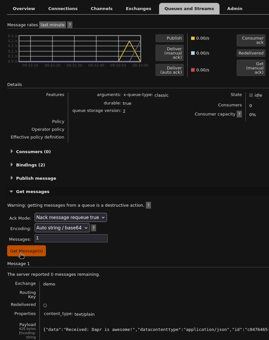The image size is (269, 340).
Task: Click the yellow Publish rate swatch
Action: [x=193, y=38]
